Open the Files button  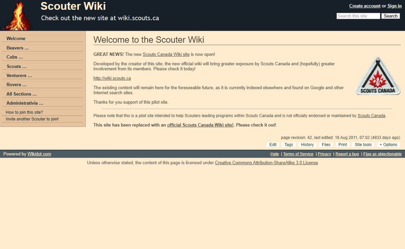click(x=326, y=145)
